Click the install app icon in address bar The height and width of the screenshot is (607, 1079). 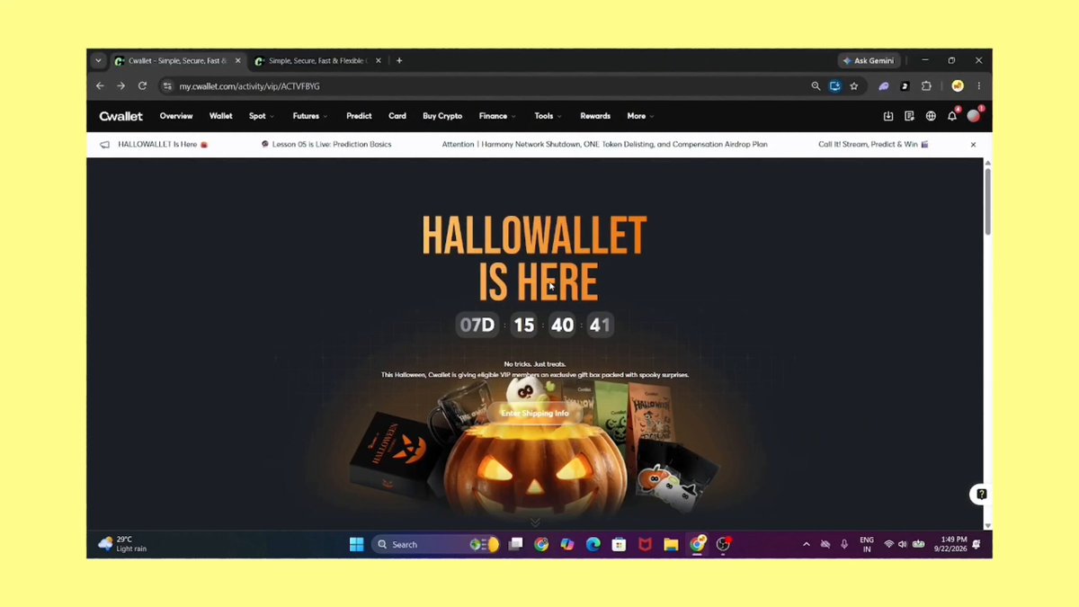pos(835,86)
